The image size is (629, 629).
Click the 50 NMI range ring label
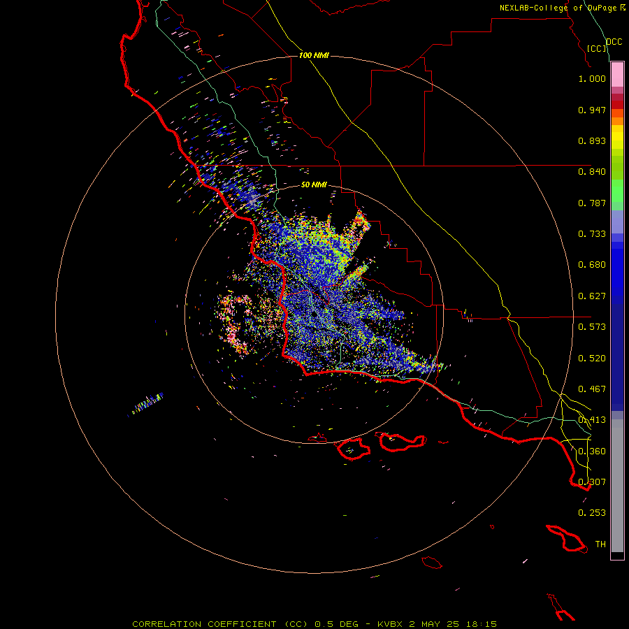314,185
